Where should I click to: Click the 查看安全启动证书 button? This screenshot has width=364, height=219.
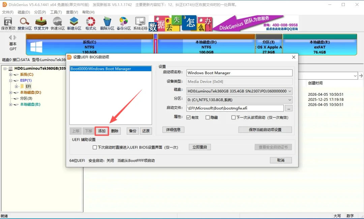point(273,147)
